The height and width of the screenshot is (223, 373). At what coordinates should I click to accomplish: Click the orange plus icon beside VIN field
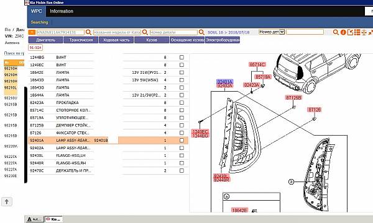click(x=32, y=32)
